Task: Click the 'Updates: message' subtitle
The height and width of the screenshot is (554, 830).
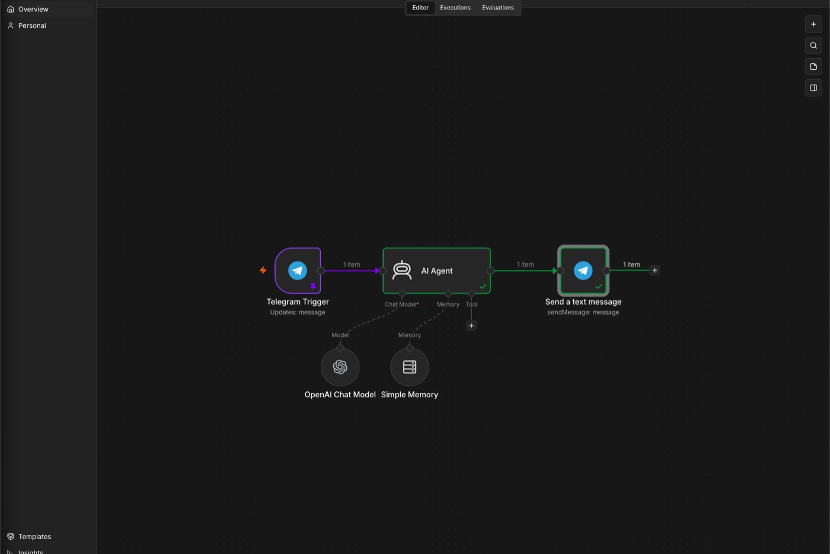Action: pyautogui.click(x=298, y=313)
